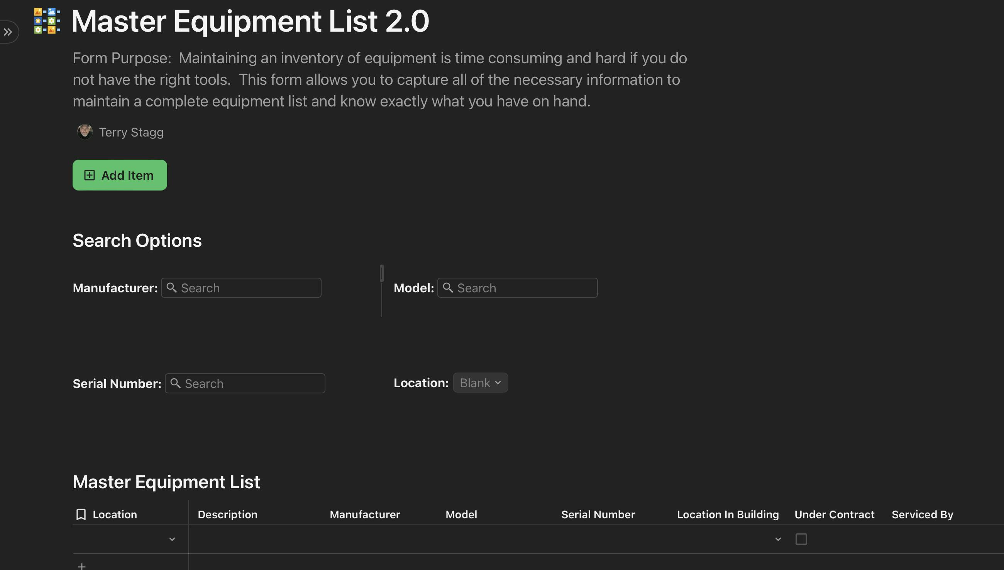Click the Model search field
This screenshot has height=570, width=1004.
pyautogui.click(x=518, y=288)
